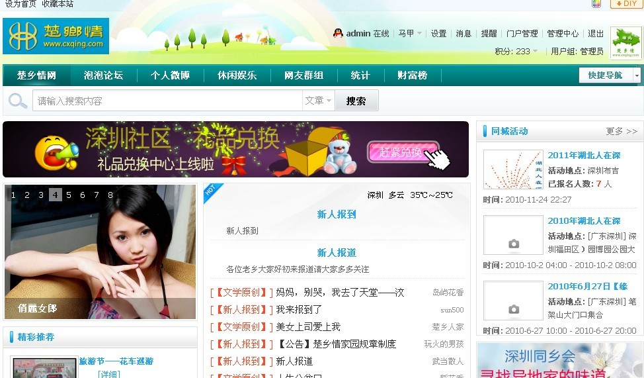Switch to the 休闲娱乐 tab

point(237,75)
